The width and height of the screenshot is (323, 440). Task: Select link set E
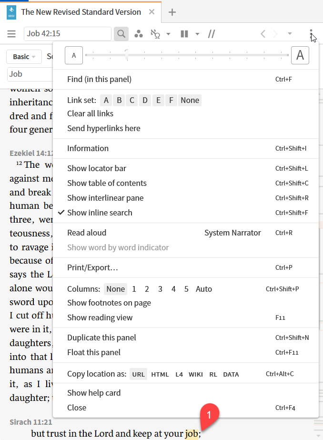[159, 101]
